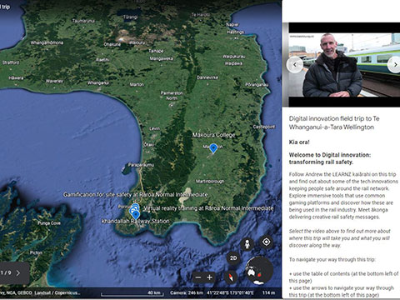Click the Stratford place label
Screen dimensions: 400x300
click(11, 62)
